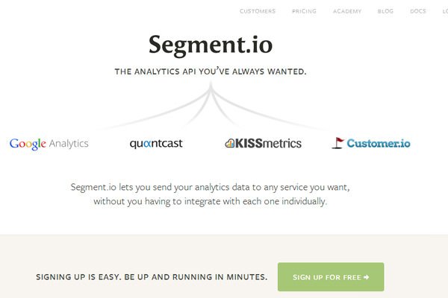Image resolution: width=448 pixels, height=298 pixels.
Task: Open the Docs page
Action: click(x=418, y=11)
